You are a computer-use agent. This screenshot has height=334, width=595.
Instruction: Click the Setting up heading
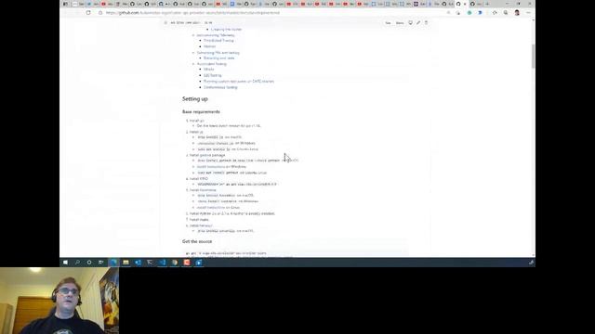(x=195, y=99)
